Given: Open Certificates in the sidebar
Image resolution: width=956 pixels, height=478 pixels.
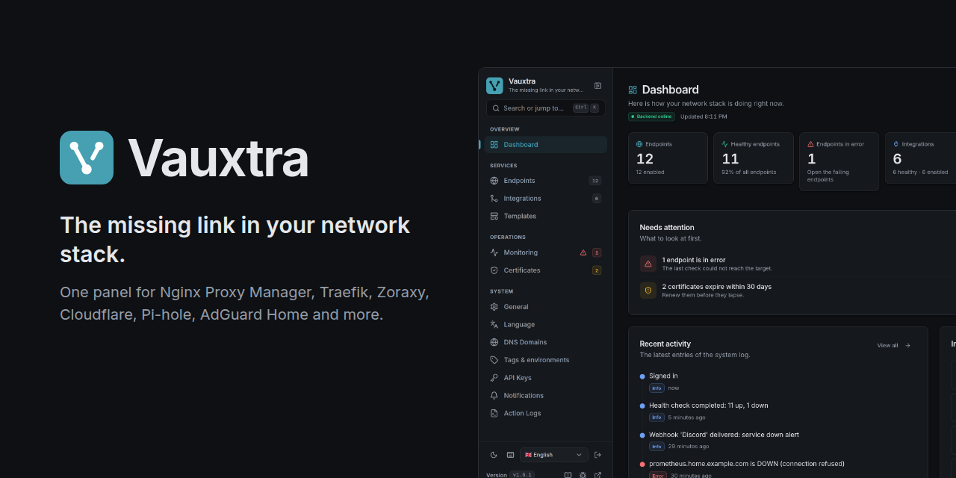Looking at the screenshot, I should pos(546,270).
